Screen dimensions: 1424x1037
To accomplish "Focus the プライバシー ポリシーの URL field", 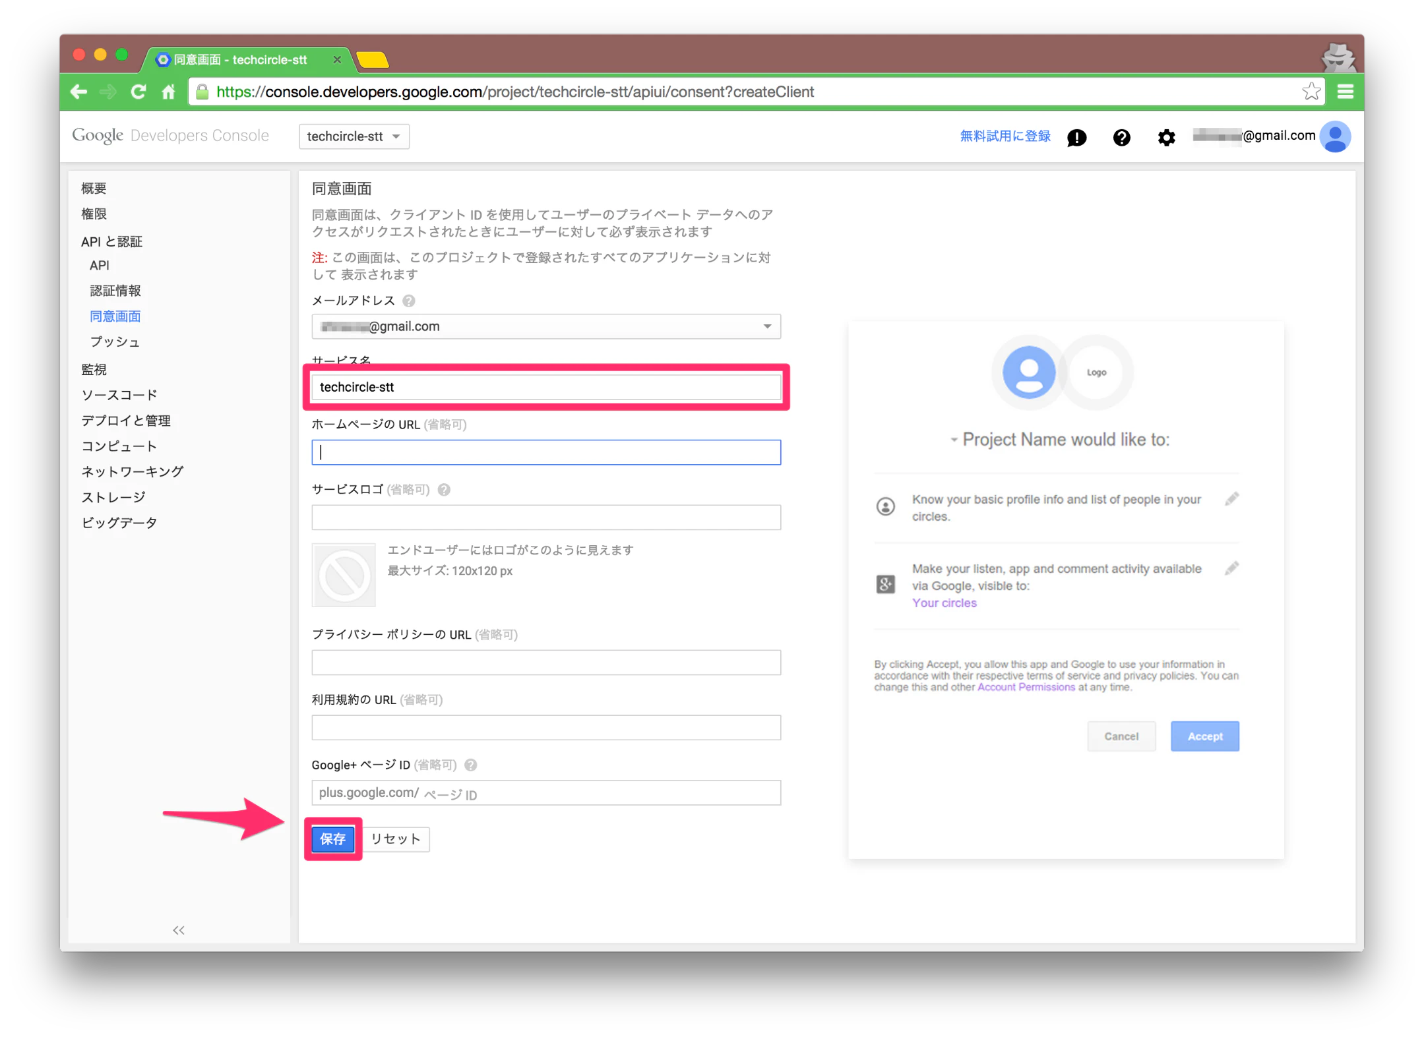I will pyautogui.click(x=546, y=663).
